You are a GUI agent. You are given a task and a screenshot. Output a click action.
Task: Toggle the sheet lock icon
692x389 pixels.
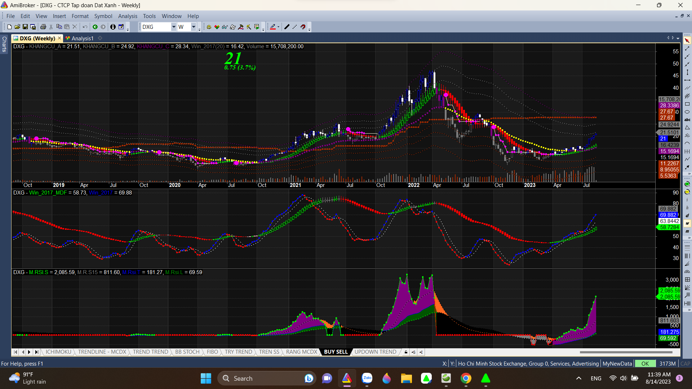[x=406, y=352]
